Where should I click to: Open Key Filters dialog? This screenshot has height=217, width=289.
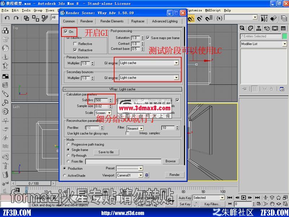pos(212,204)
